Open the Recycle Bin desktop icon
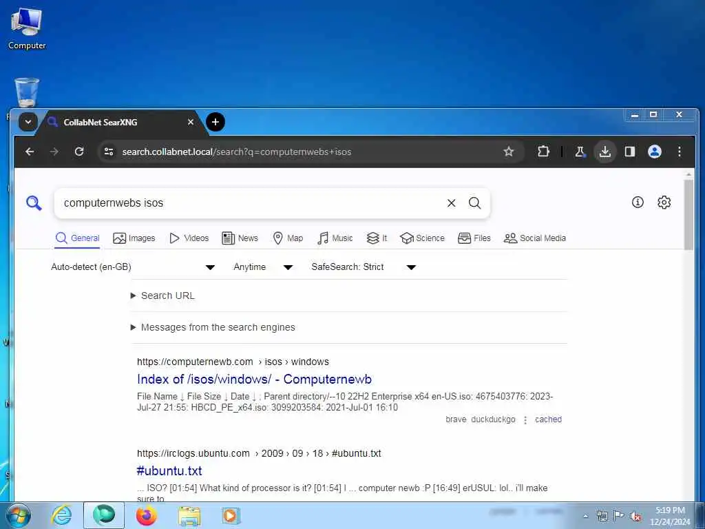Image resolution: width=705 pixels, height=529 pixels. pos(27,92)
